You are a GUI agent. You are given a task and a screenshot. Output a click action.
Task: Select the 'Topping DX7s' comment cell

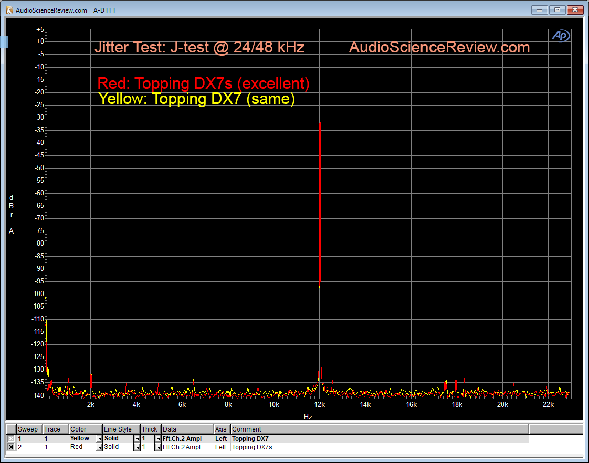pyautogui.click(x=380, y=447)
